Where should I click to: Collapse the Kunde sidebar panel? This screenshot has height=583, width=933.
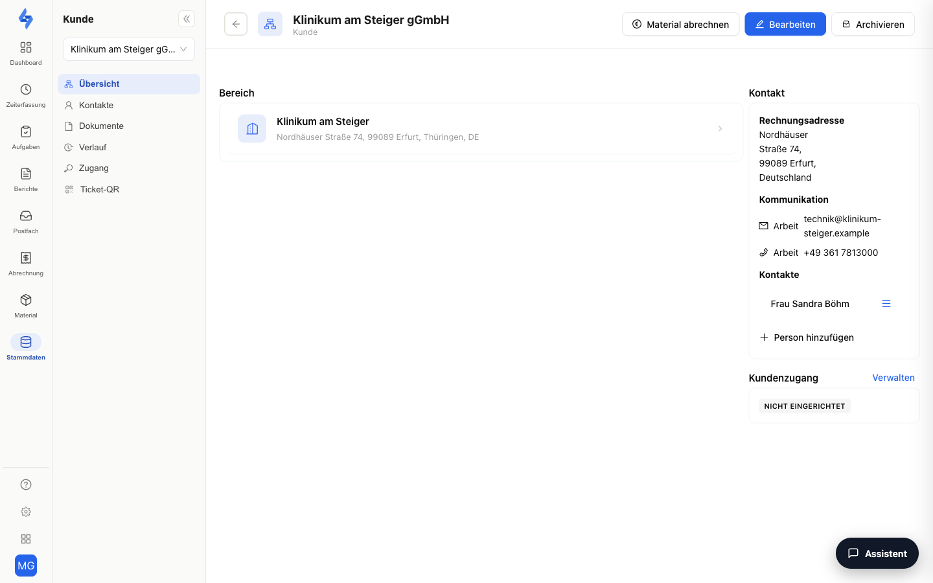(x=187, y=19)
